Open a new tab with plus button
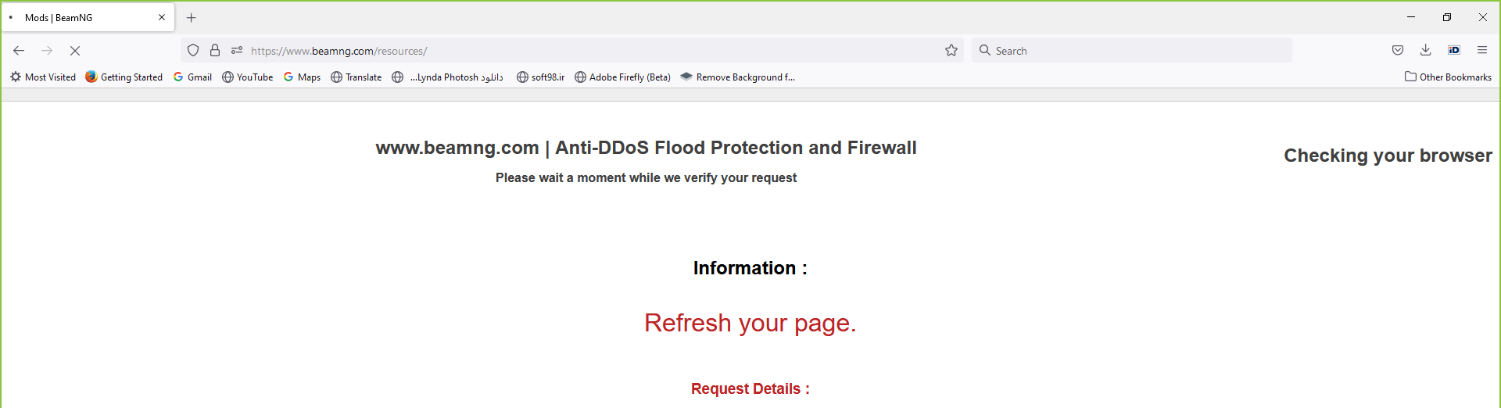This screenshot has height=408, width=1501. 192,17
